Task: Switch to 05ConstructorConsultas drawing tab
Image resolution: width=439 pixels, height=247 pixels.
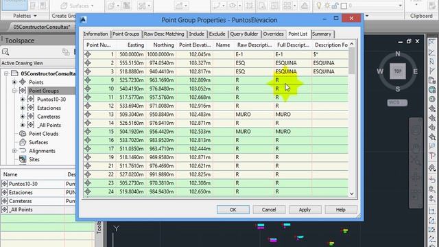Action: coord(41,27)
